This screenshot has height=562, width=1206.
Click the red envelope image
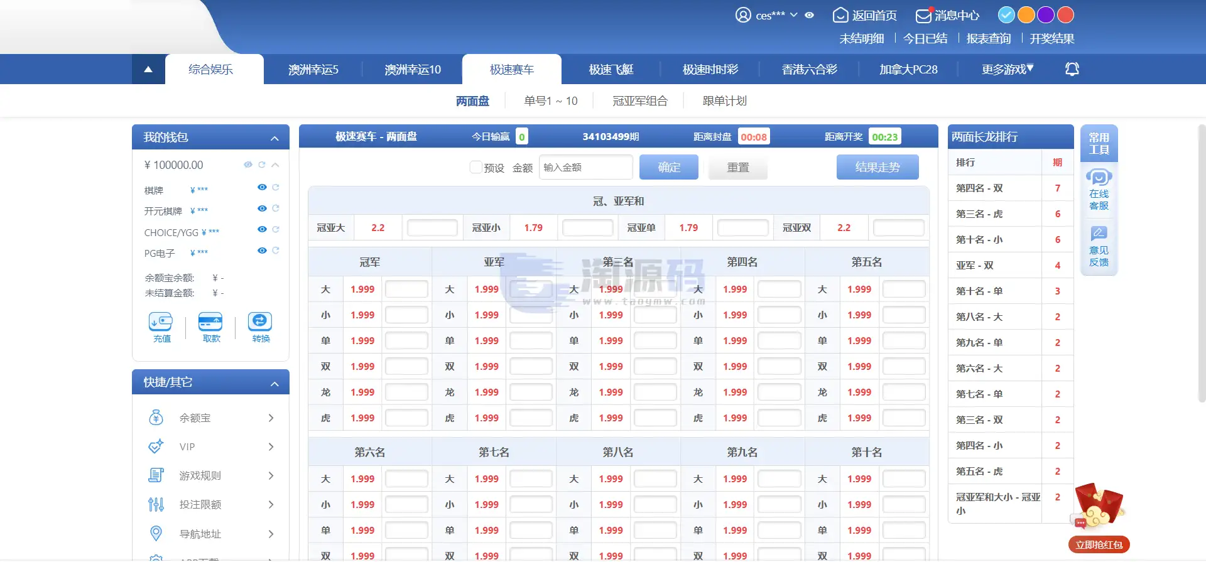pos(1098,505)
